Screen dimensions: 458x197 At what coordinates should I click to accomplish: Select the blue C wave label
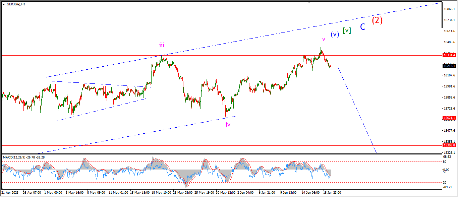[x=362, y=27]
